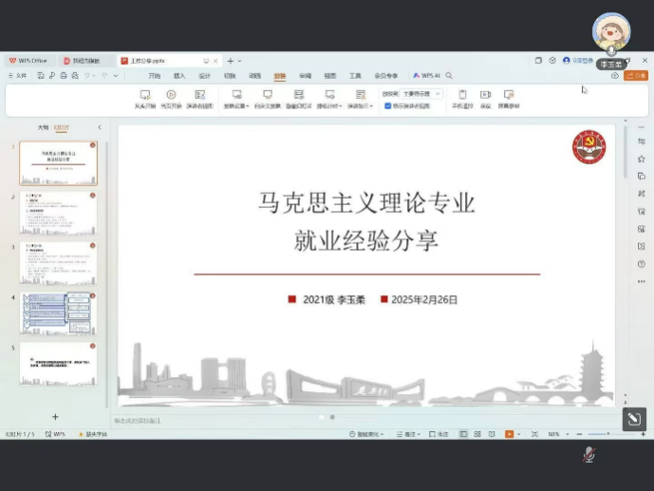
Task: Click the add new slide plus button
Action: (55, 417)
